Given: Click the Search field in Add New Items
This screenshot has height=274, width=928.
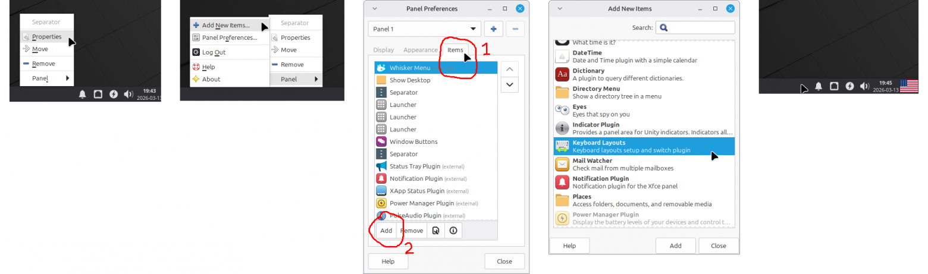Looking at the screenshot, I should (695, 27).
